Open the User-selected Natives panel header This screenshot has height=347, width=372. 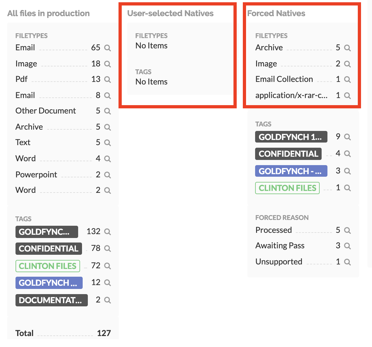tap(171, 14)
